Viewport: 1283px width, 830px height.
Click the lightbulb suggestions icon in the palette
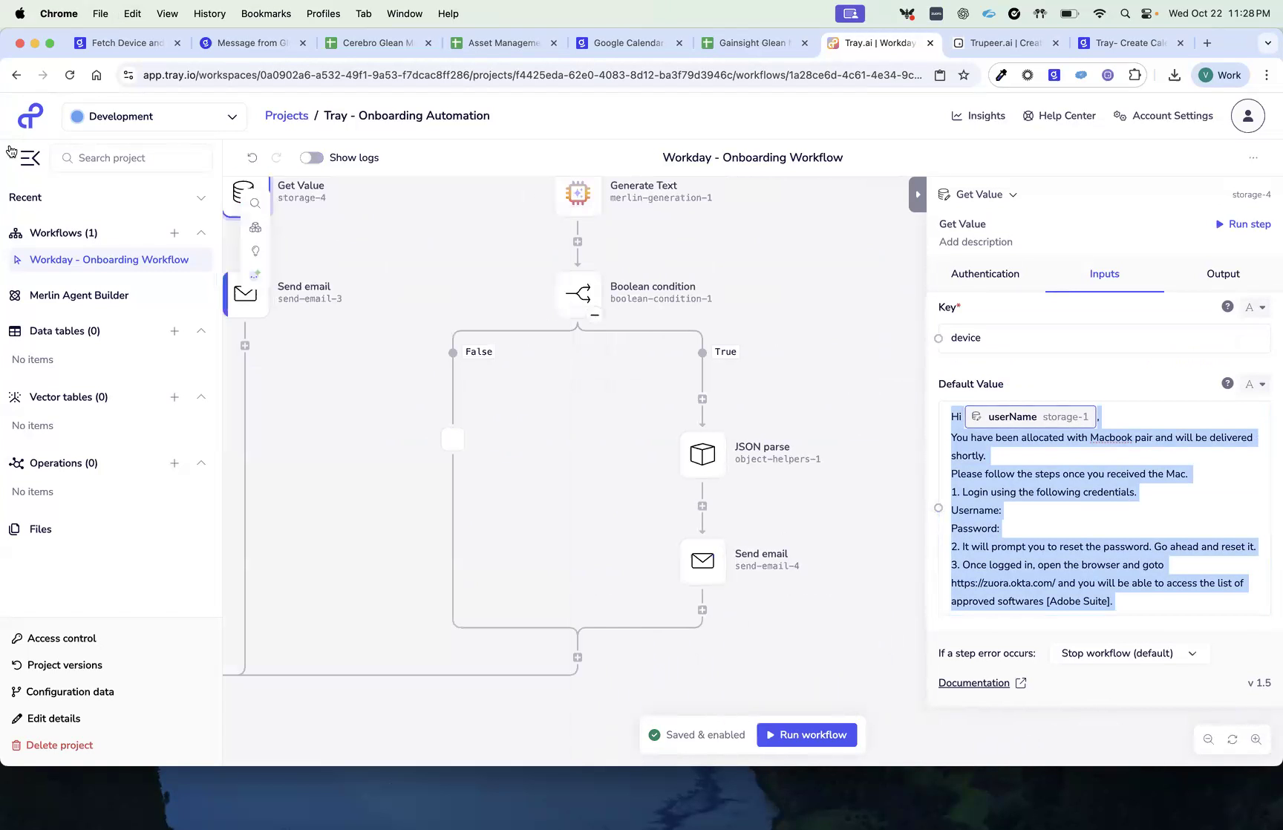(x=255, y=251)
